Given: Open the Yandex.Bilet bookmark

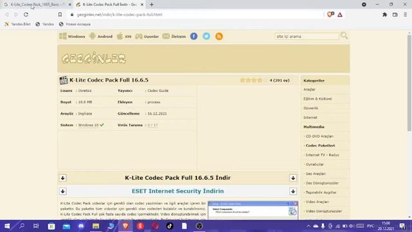Looking at the screenshot, I should (17, 24).
